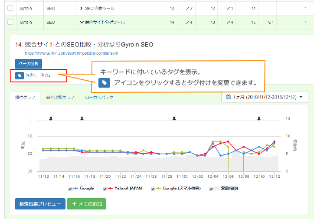The width and height of the screenshot is (314, 219).
Task: Open the gyro-n.com competitive-comparison URL link
Action: click(x=71, y=53)
